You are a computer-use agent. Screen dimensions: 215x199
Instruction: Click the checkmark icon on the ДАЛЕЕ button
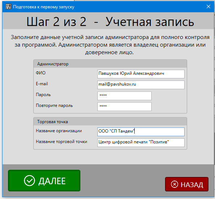29,181
